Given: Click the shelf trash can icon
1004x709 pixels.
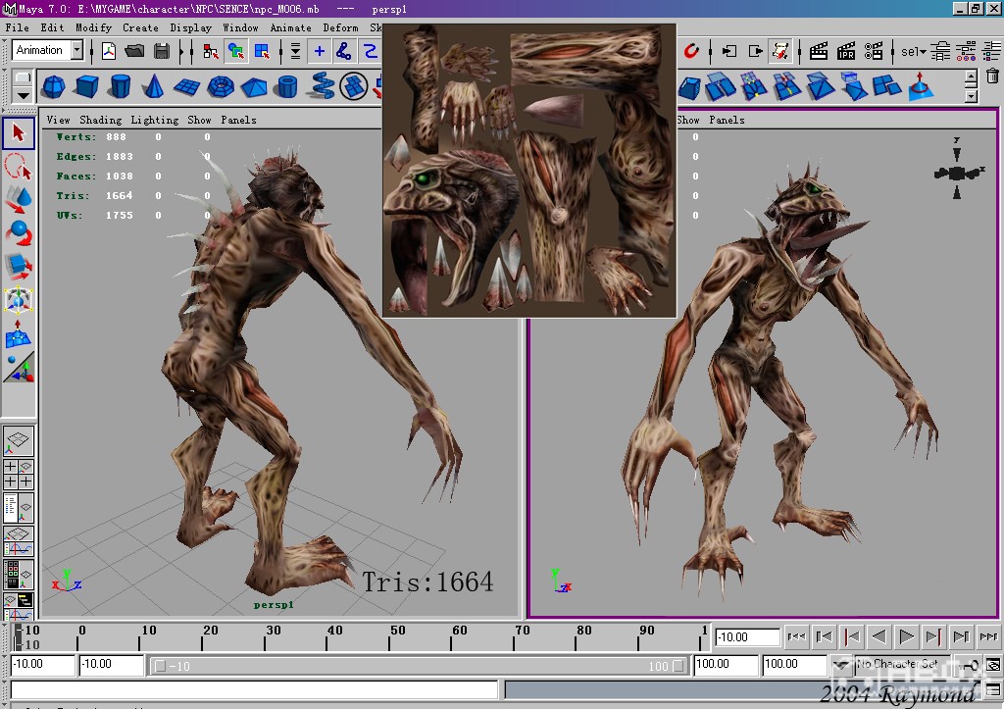Looking at the screenshot, I should (992, 76).
